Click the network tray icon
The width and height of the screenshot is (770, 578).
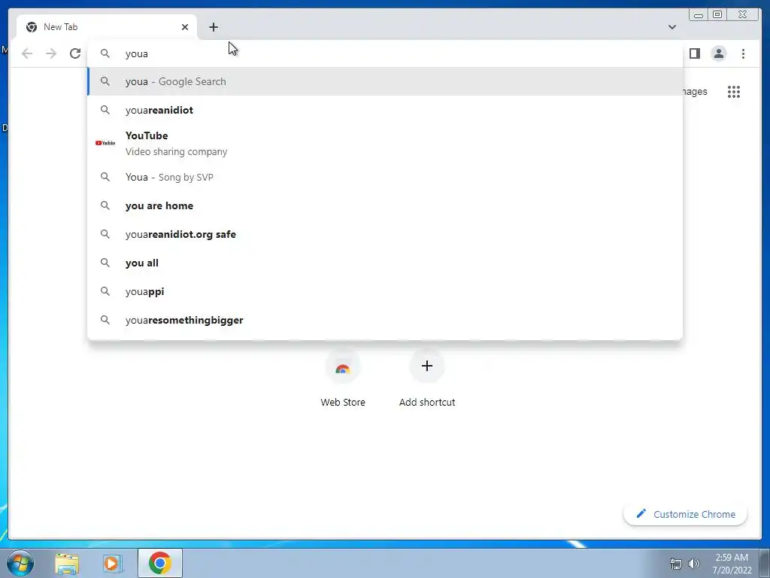click(x=676, y=564)
